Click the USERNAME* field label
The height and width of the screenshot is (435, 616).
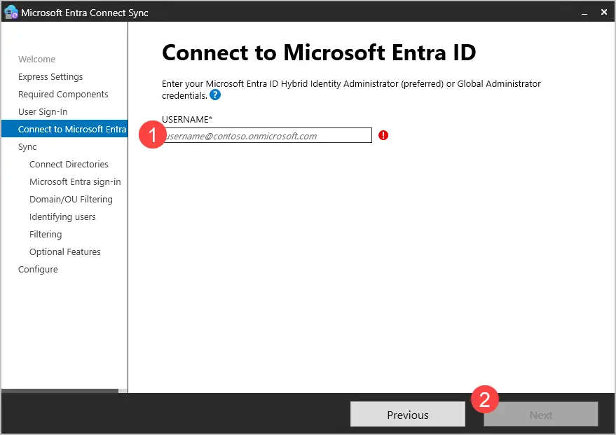[x=187, y=119]
